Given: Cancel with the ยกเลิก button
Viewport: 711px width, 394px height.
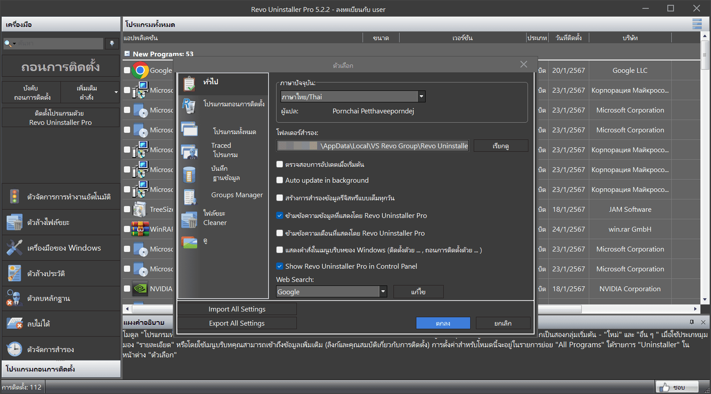Looking at the screenshot, I should pyautogui.click(x=503, y=323).
